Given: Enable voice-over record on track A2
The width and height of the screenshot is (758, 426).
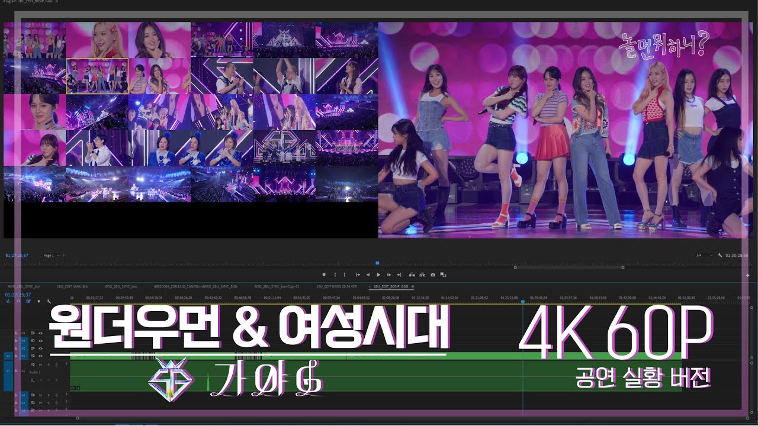Looking at the screenshot, I should pos(56,395).
